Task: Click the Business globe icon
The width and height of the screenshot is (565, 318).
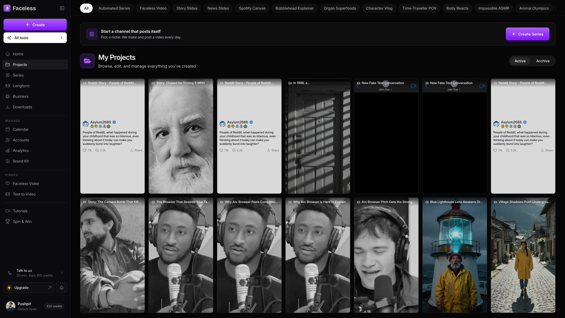Action: (x=8, y=96)
